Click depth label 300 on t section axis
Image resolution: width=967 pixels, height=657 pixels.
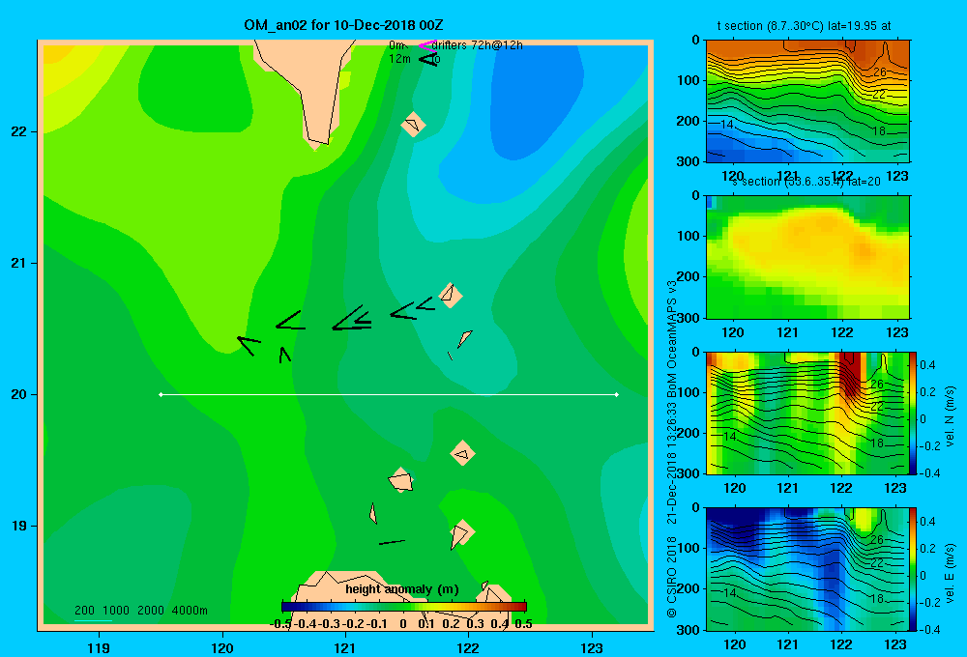pyautogui.click(x=689, y=161)
